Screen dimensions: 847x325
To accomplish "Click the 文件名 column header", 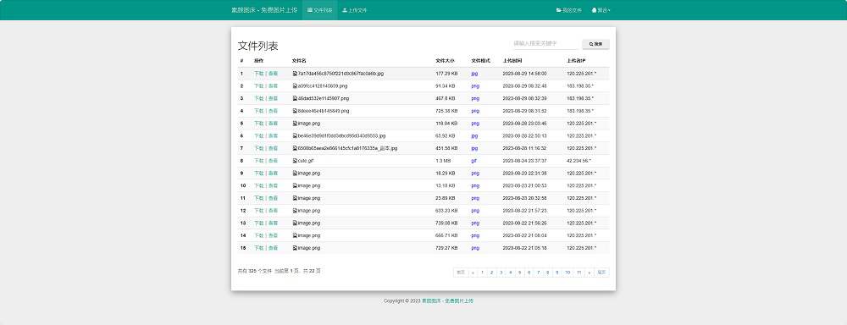I will [x=299, y=60].
